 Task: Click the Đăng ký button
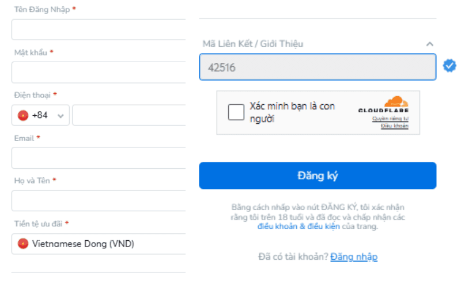click(x=318, y=176)
